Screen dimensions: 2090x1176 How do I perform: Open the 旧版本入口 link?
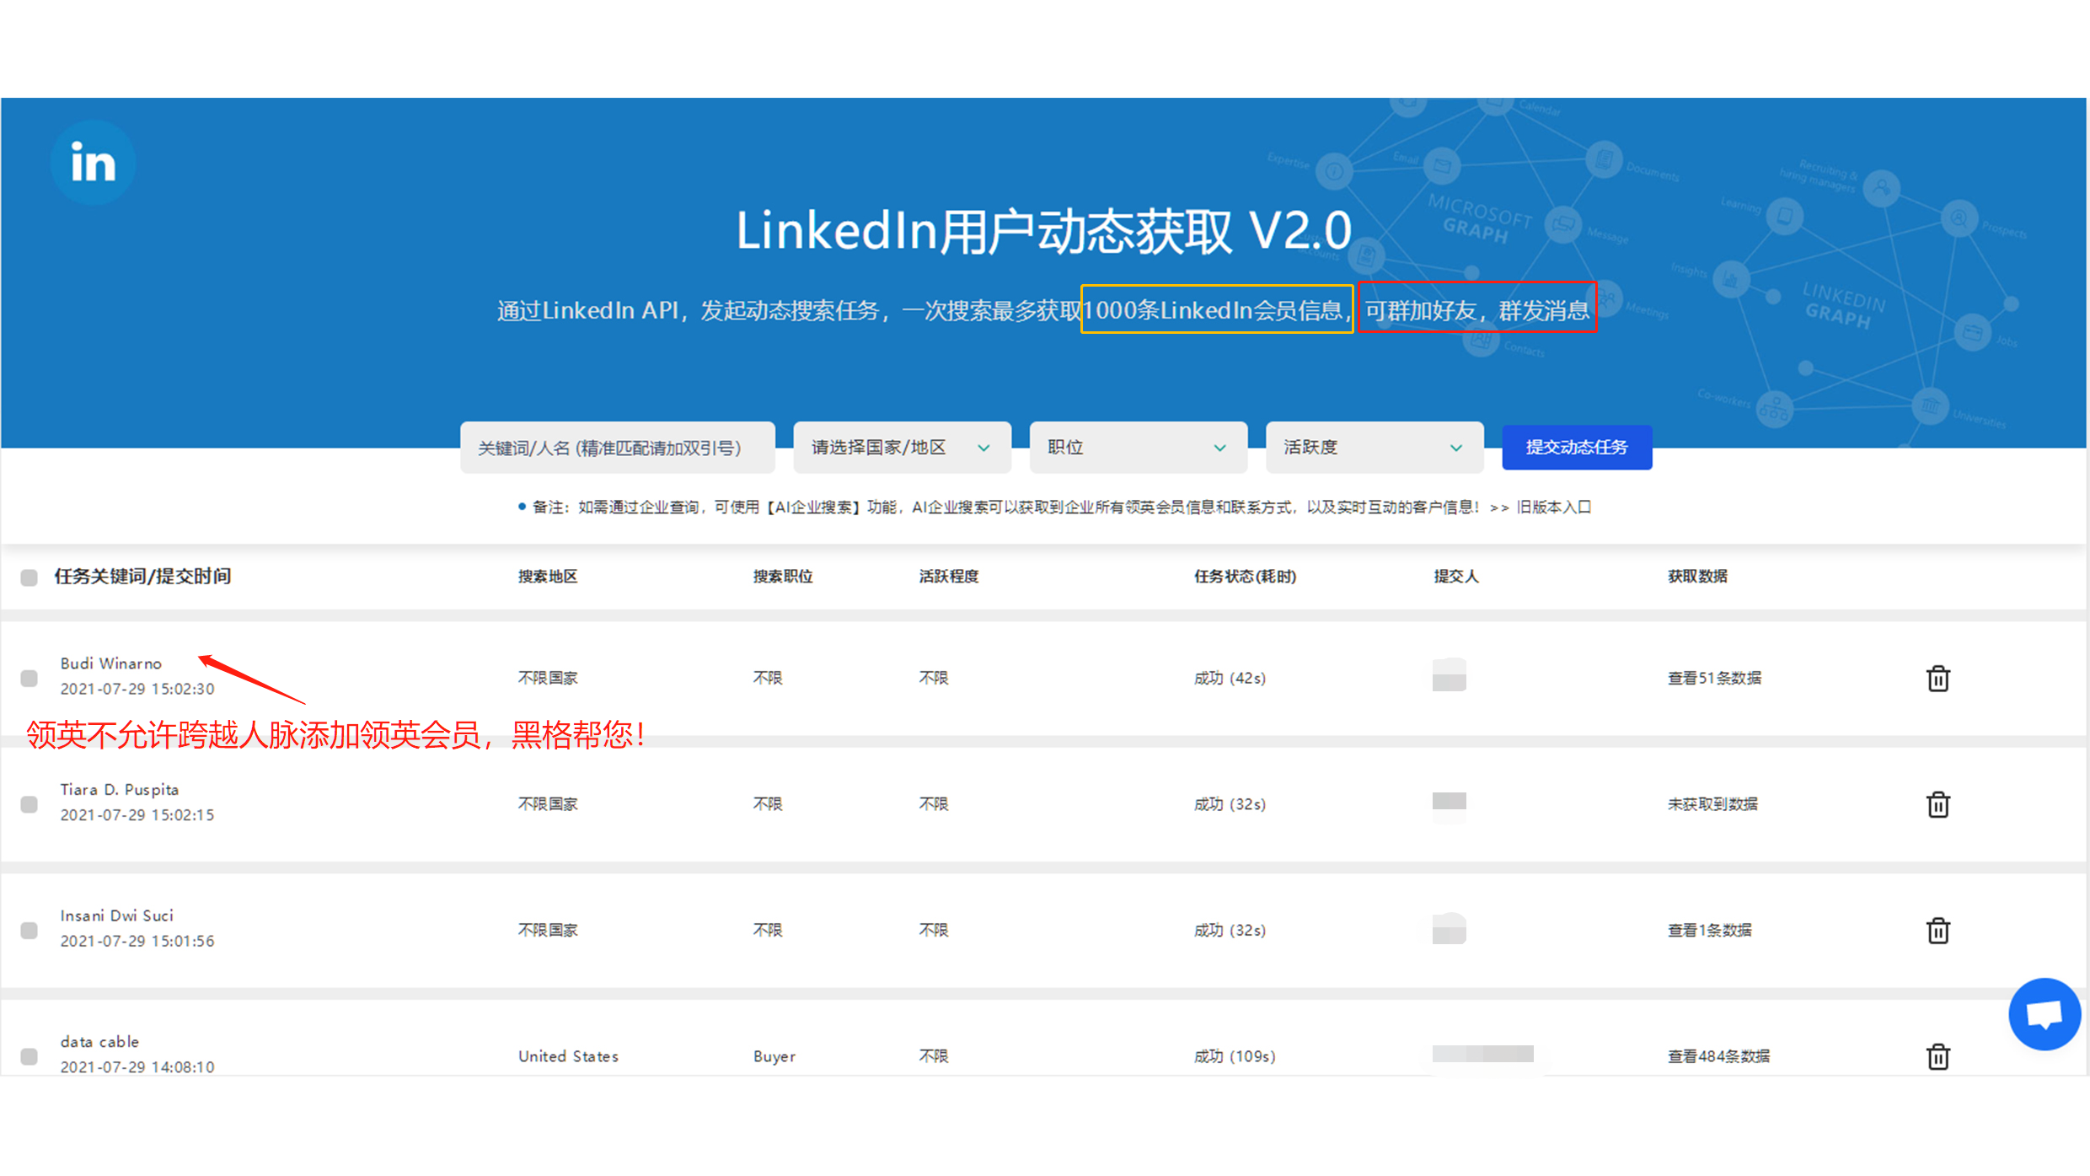click(x=1553, y=507)
